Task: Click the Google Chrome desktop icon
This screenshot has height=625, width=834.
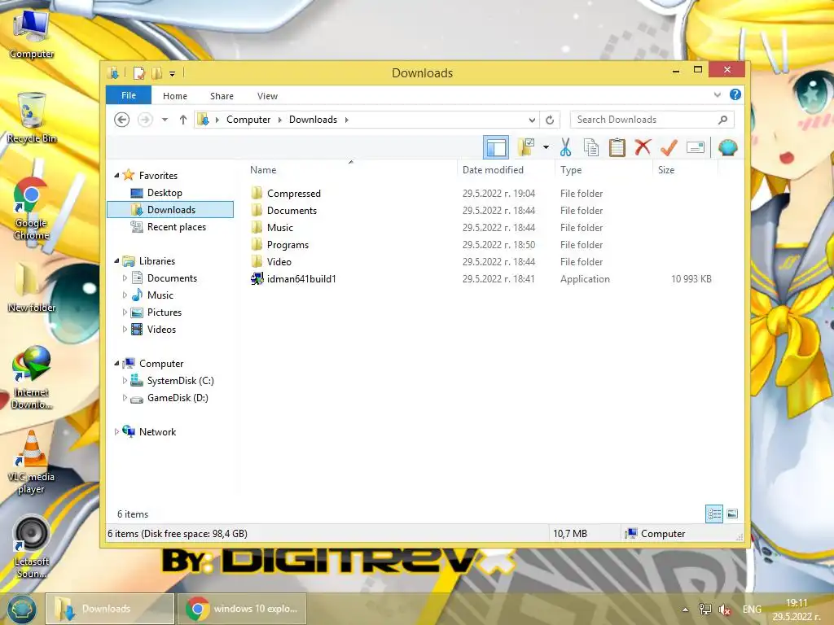Action: [32, 209]
